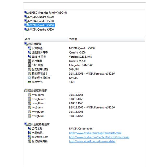Click the 8 GB memory size value

coord(72,82)
